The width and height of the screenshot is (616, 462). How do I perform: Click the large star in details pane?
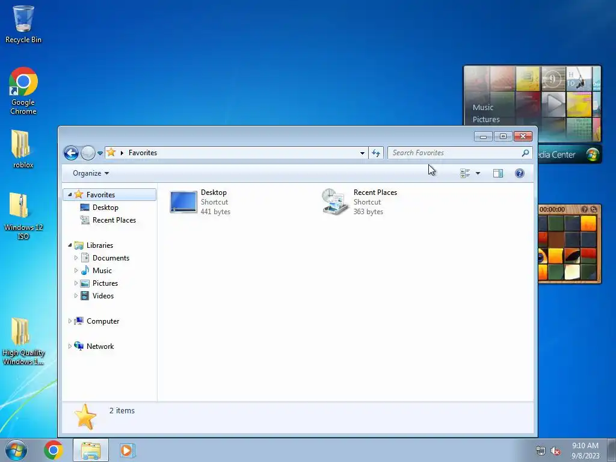point(85,417)
